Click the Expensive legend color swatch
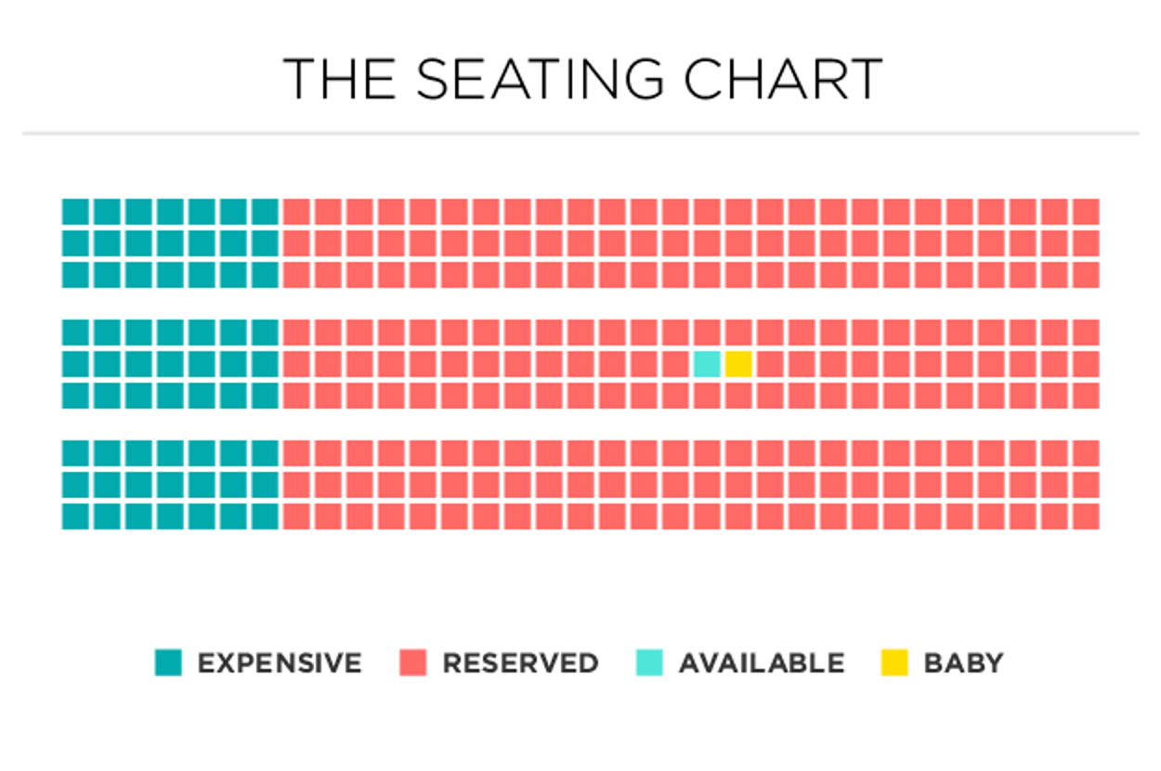This screenshot has width=1161, height=771. click(x=168, y=662)
